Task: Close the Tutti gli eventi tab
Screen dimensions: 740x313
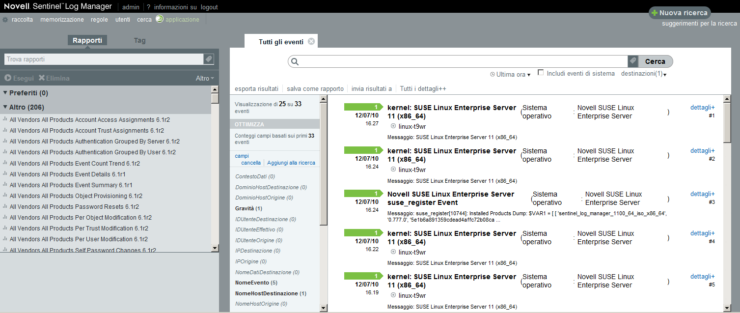Action: click(x=311, y=42)
